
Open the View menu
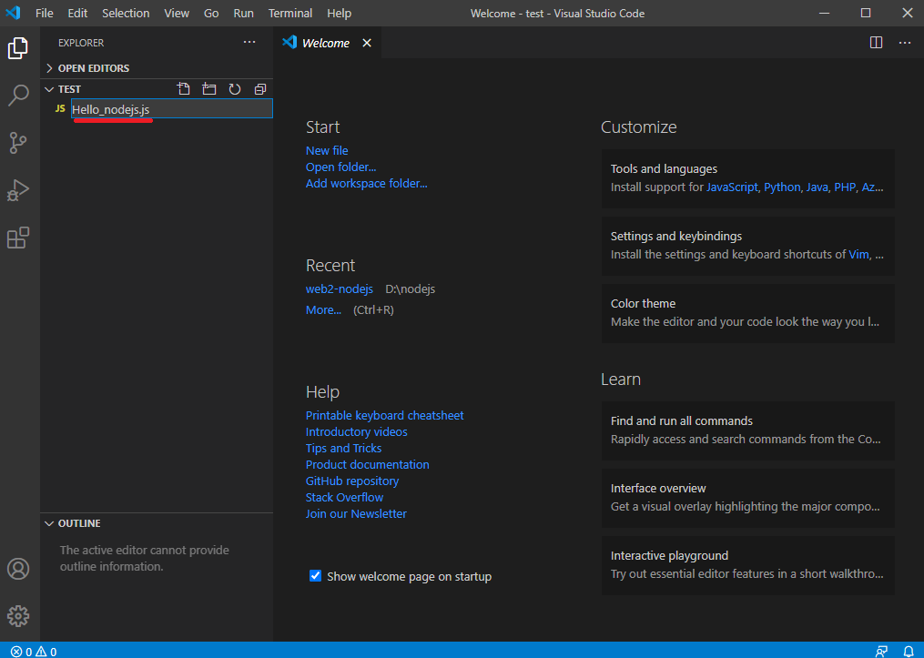pyautogui.click(x=177, y=13)
